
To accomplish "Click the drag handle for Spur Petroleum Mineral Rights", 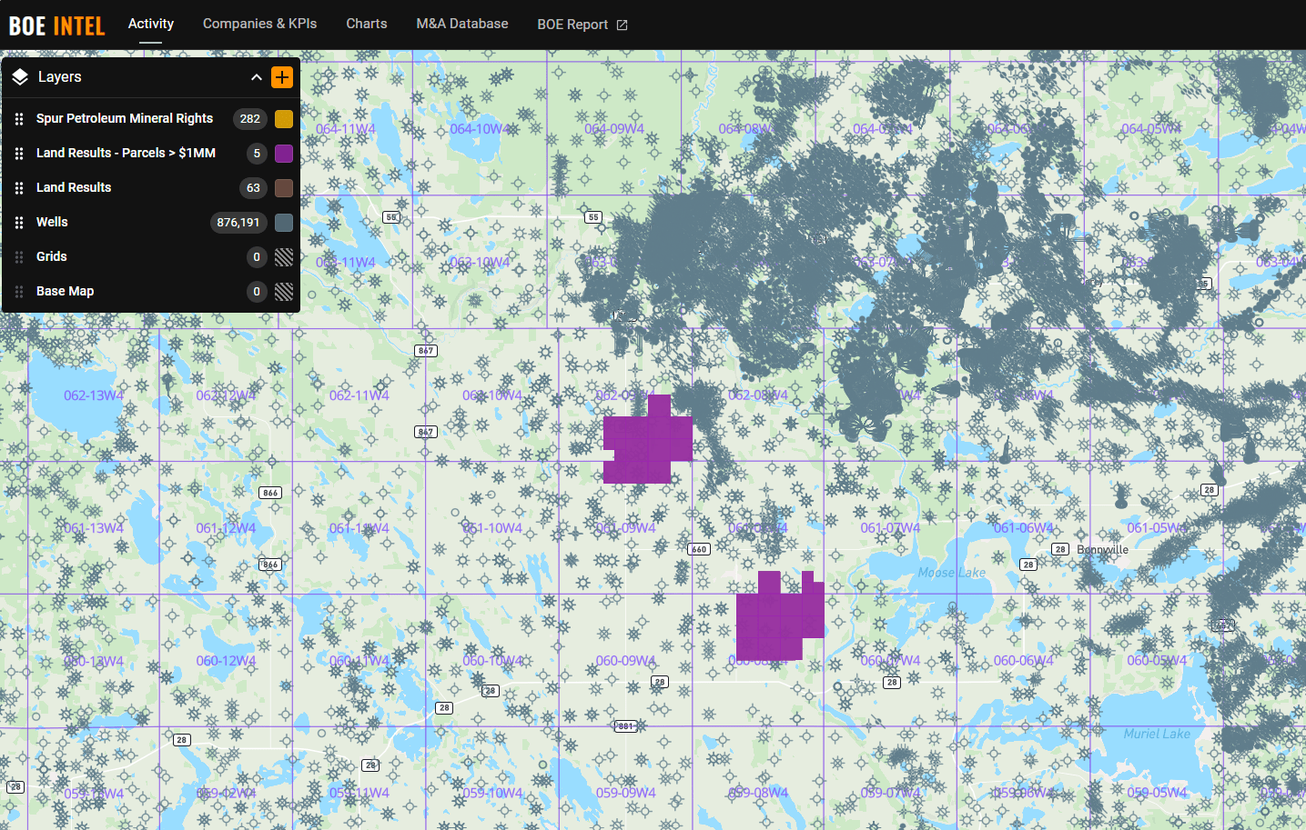I will pyautogui.click(x=19, y=118).
